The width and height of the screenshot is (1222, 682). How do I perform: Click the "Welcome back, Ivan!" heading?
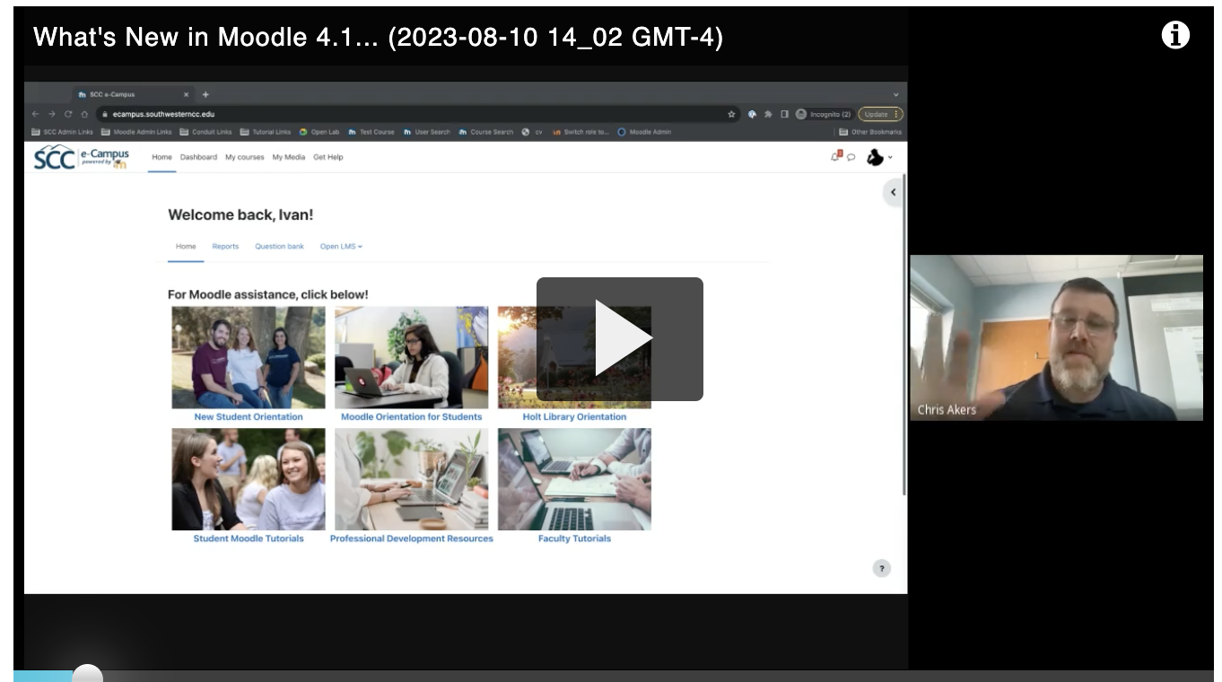coord(240,214)
